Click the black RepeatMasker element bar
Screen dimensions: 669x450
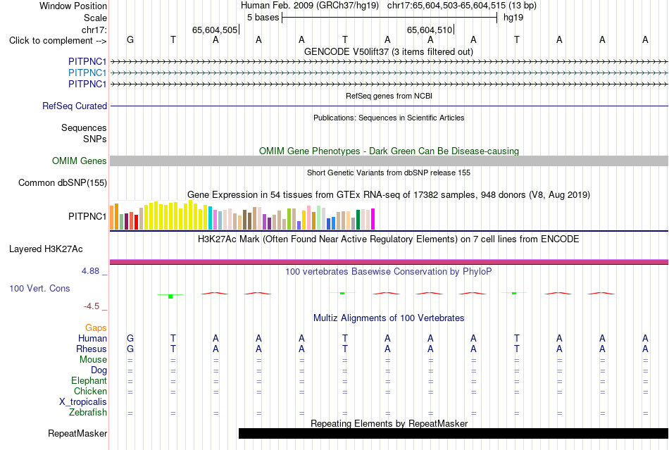click(453, 433)
